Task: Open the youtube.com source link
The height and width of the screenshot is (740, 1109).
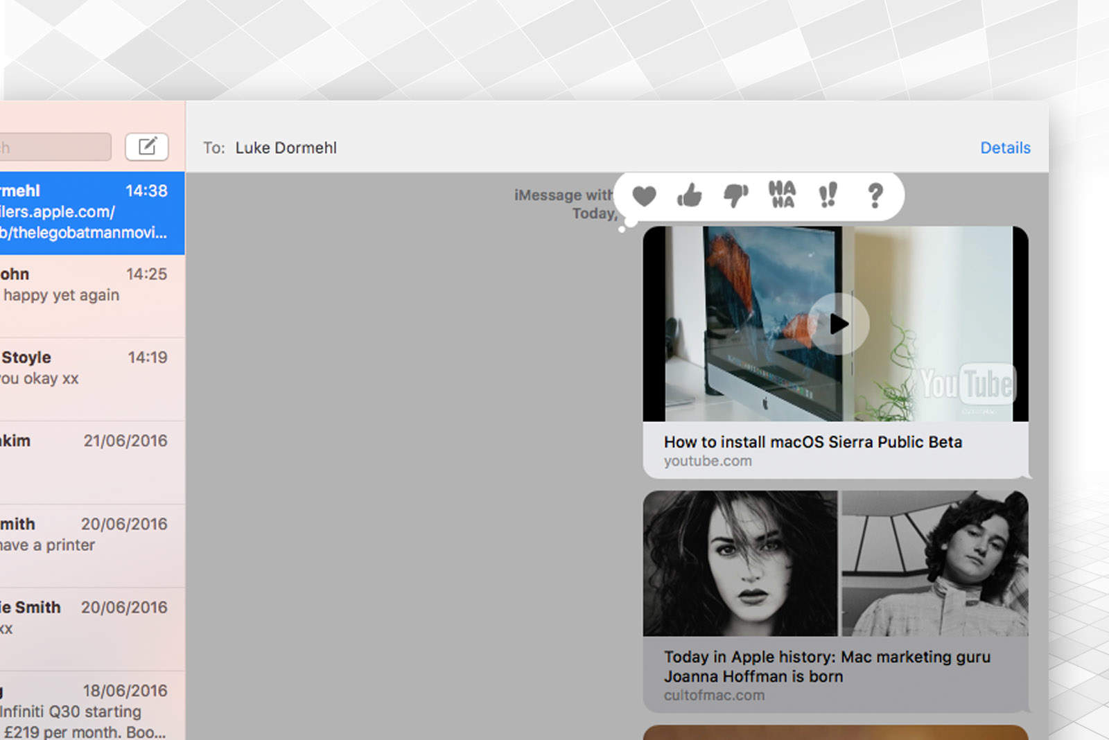Action: (708, 460)
